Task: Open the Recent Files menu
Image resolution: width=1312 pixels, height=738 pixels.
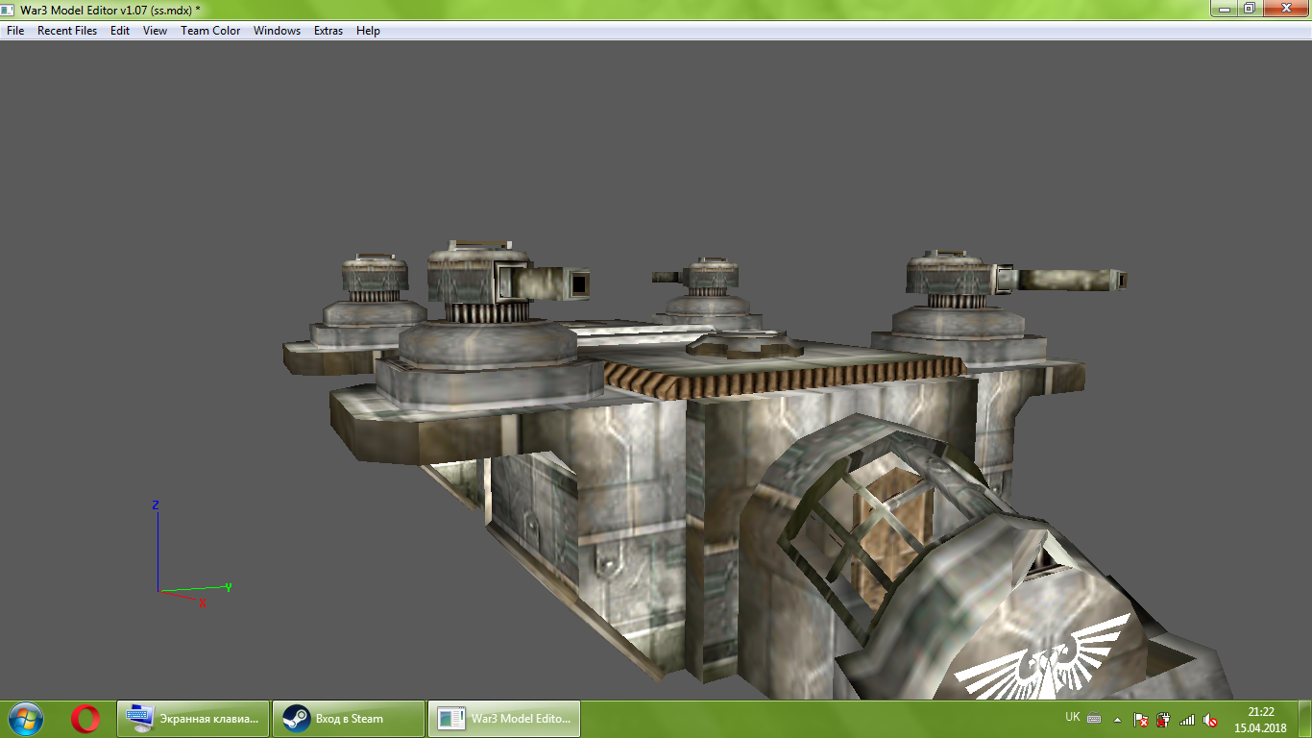Action: [x=67, y=31]
